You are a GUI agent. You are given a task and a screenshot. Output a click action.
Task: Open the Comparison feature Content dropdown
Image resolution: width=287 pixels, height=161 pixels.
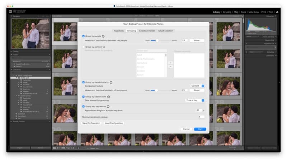(x=197, y=86)
